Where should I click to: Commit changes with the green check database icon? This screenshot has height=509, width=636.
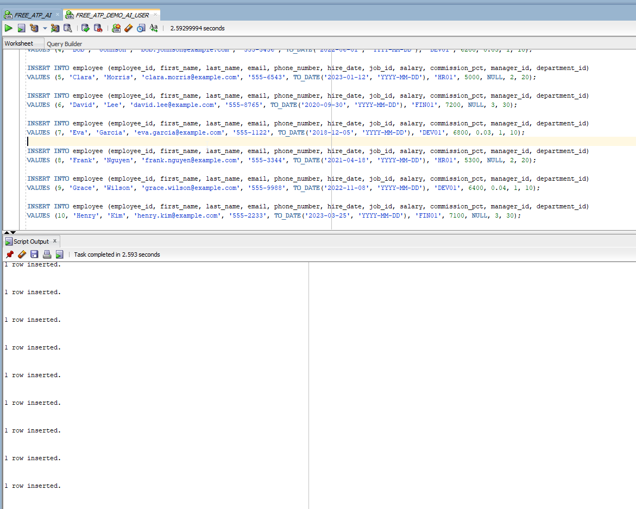[x=85, y=28]
